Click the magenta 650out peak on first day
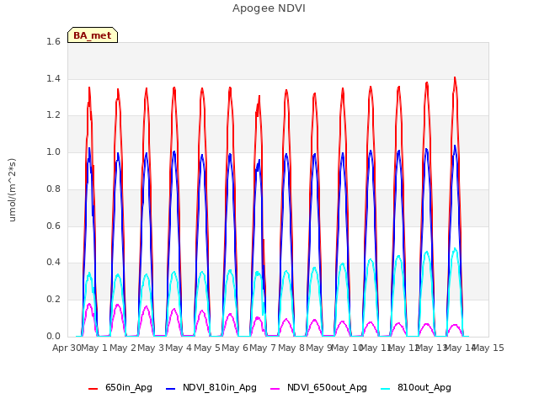The image size is (539, 404). (x=89, y=305)
